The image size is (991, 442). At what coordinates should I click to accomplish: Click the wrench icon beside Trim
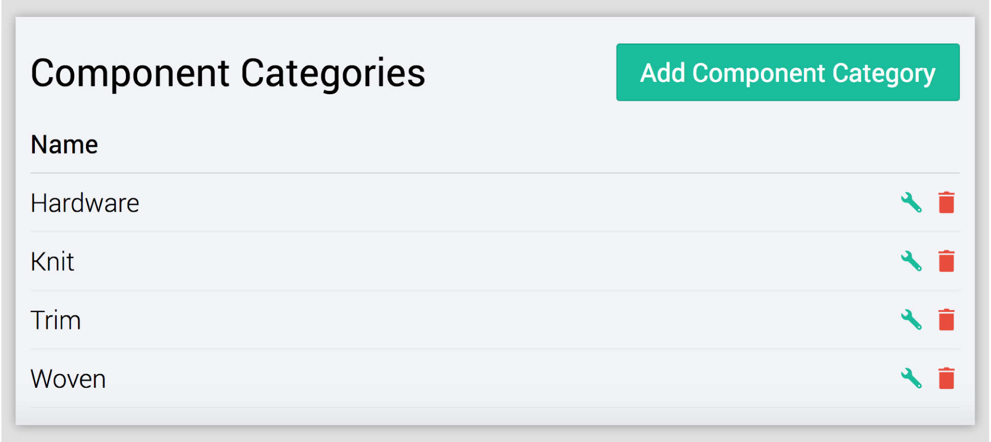[911, 320]
